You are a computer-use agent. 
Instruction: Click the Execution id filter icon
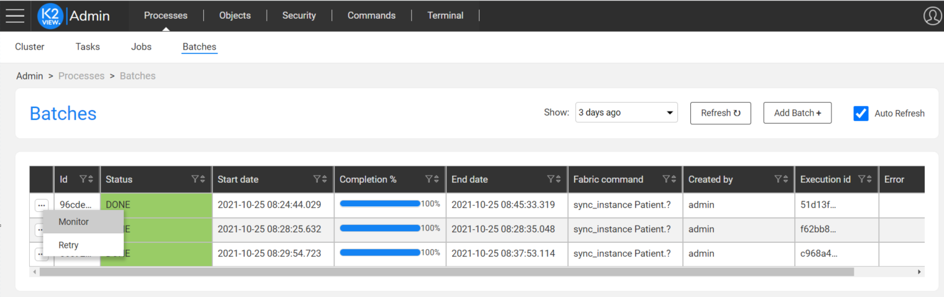point(861,180)
